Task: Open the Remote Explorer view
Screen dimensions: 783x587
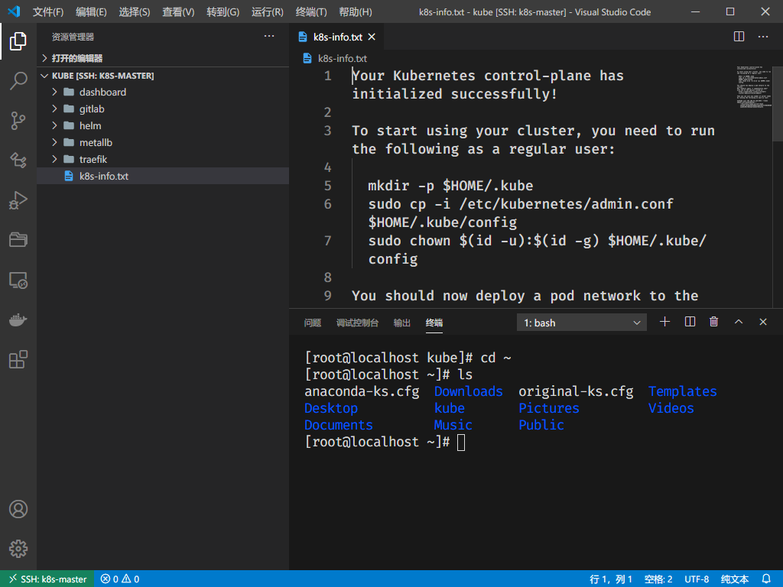Action: [18, 280]
